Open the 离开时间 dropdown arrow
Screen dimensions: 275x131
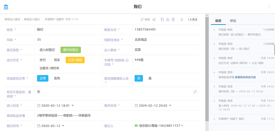pyautogui.click(x=170, y=105)
